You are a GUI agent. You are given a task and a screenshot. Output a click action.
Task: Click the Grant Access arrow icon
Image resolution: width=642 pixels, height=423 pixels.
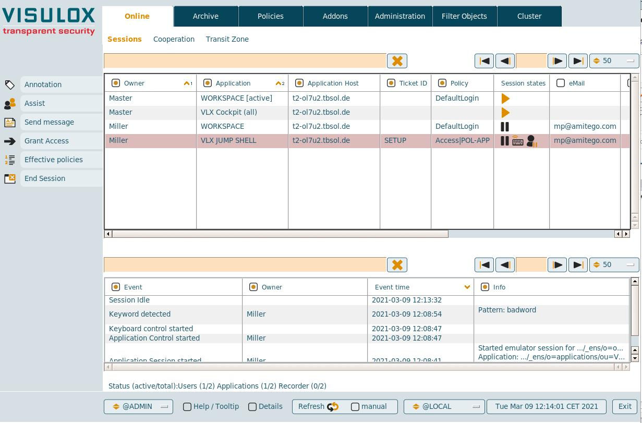pyautogui.click(x=10, y=141)
